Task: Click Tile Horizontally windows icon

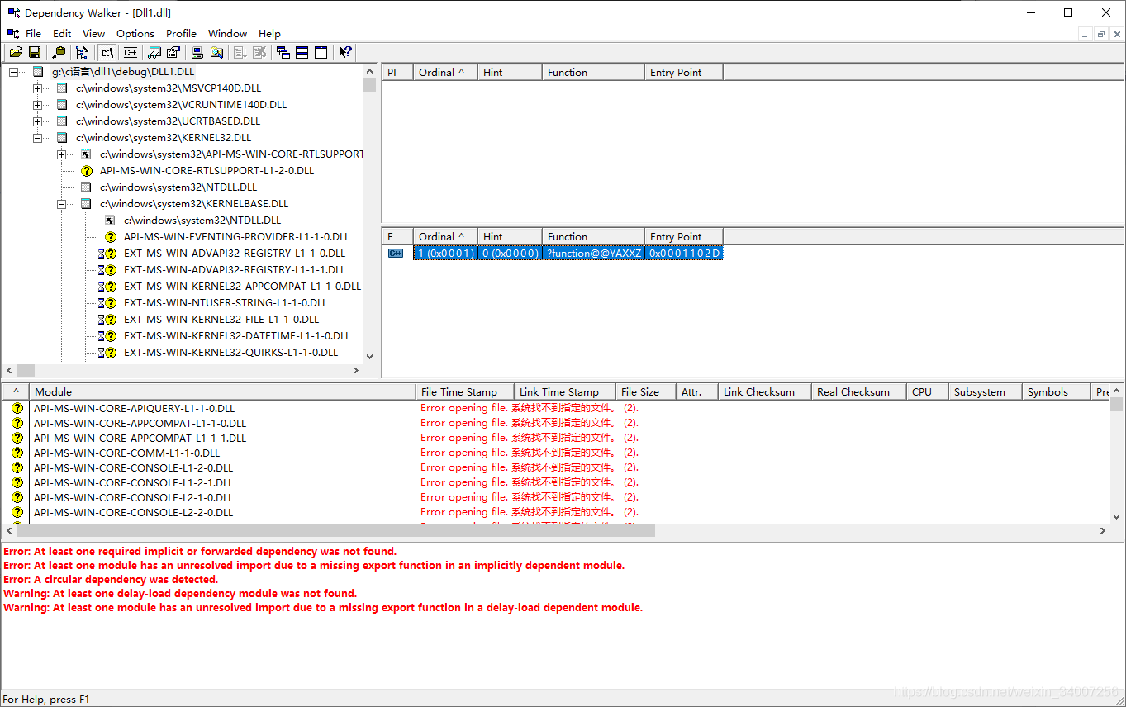Action: pyautogui.click(x=302, y=52)
